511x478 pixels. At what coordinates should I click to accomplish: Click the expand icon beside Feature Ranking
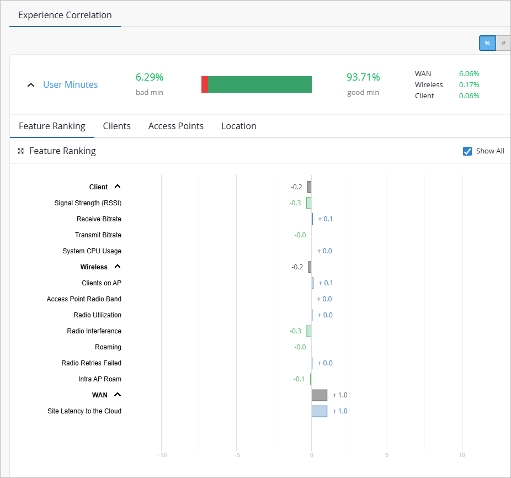[x=21, y=151]
